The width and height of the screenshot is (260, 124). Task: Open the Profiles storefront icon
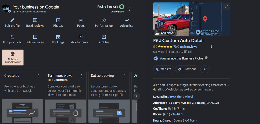[104, 37]
